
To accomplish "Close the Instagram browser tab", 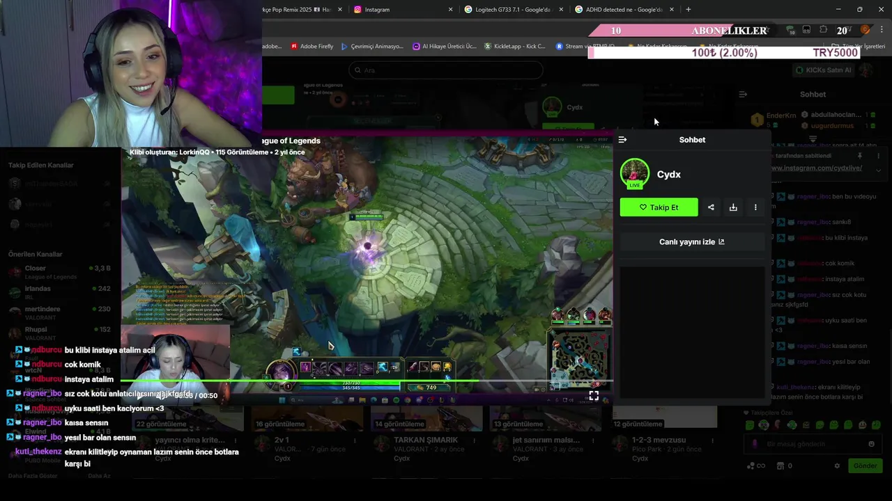I will tap(450, 10).
